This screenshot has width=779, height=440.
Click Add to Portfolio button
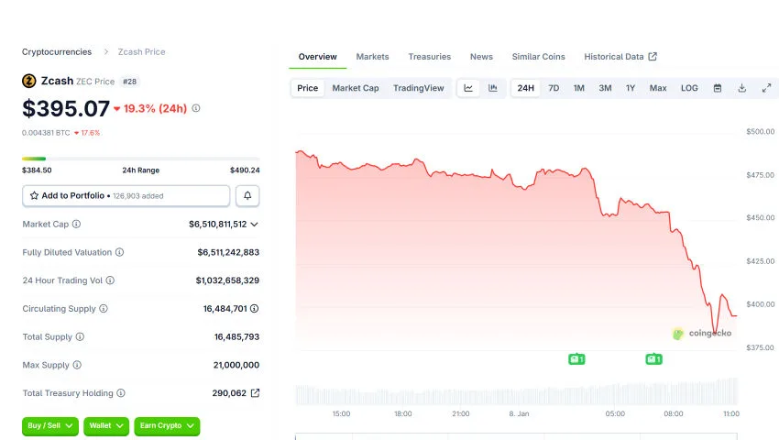click(126, 195)
